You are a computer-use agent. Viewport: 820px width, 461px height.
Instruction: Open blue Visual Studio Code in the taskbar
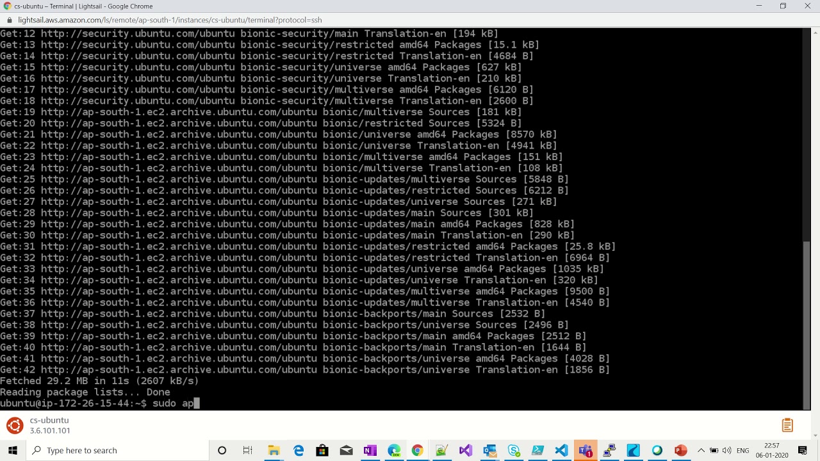[x=561, y=451]
